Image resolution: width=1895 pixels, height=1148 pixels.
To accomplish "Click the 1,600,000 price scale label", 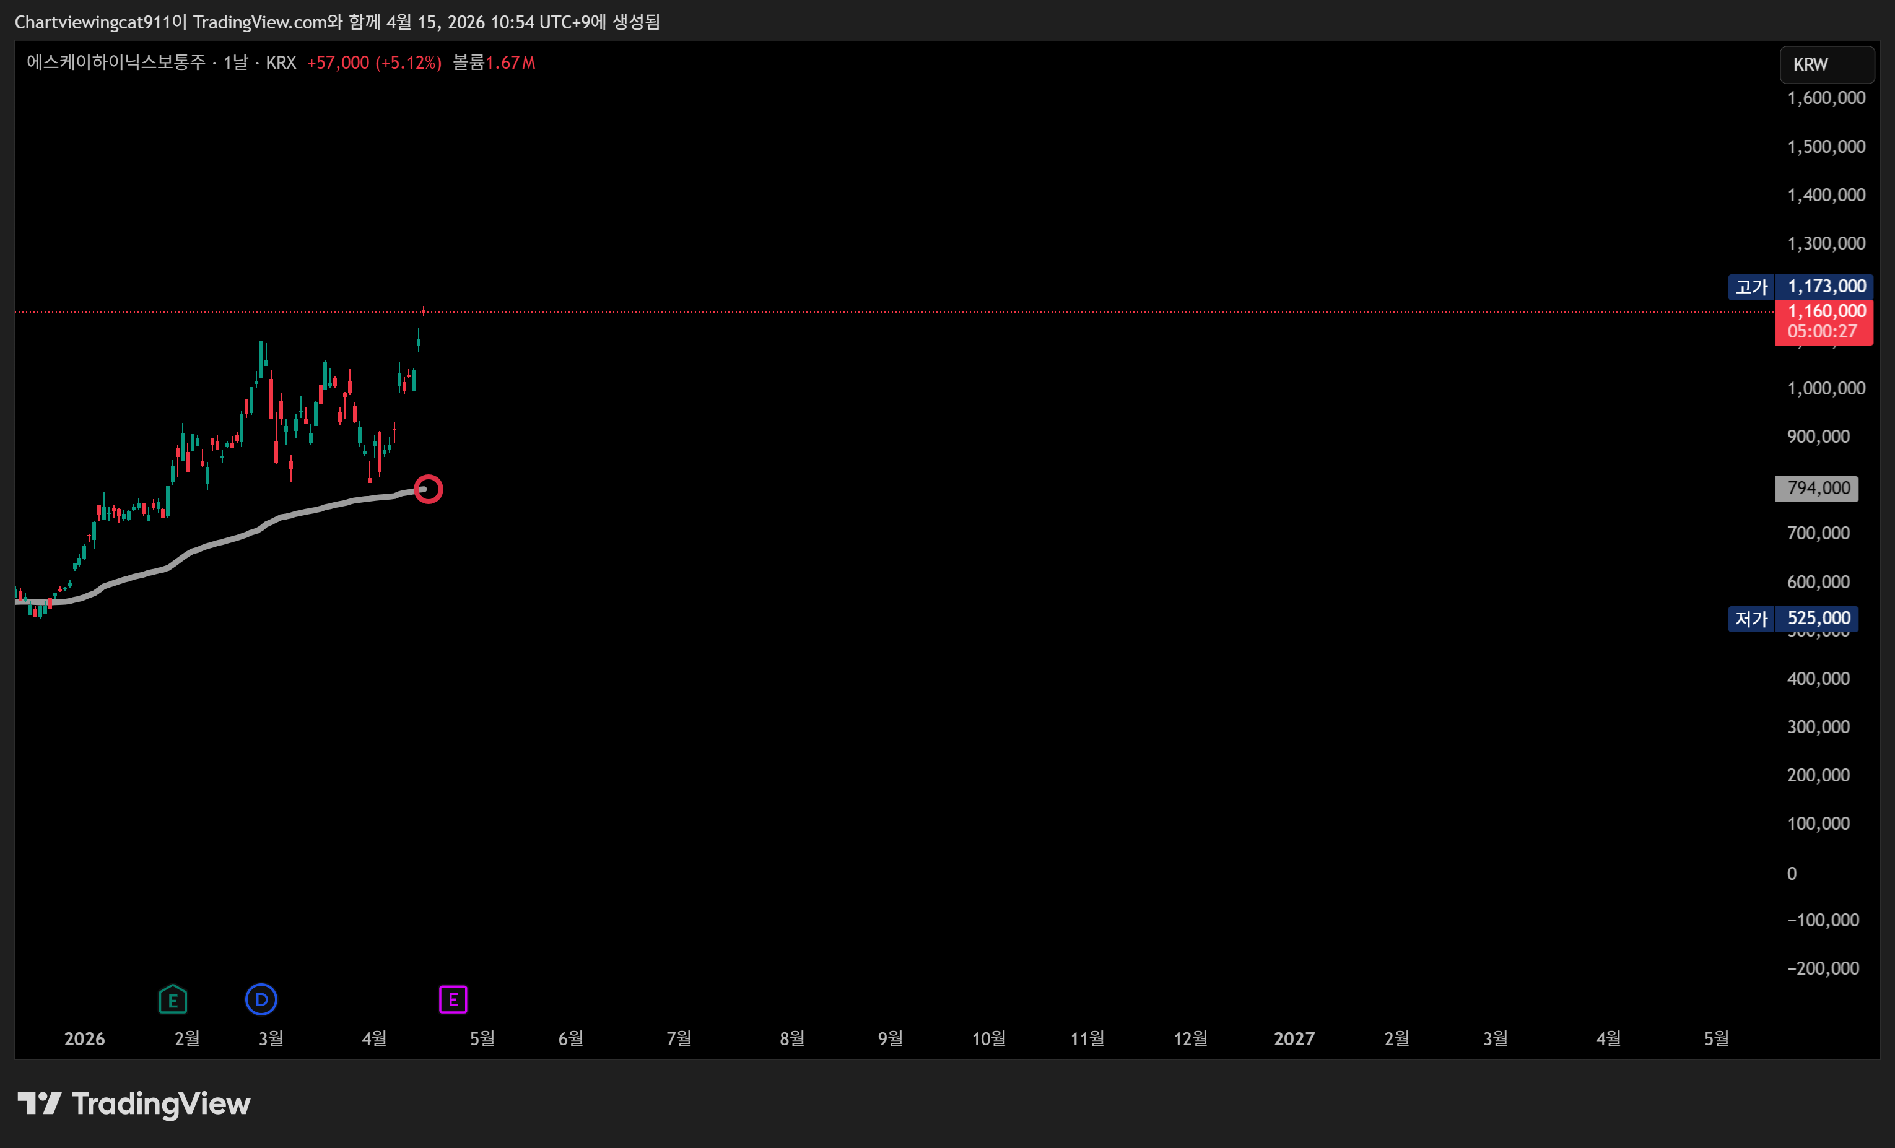I will point(1826,98).
